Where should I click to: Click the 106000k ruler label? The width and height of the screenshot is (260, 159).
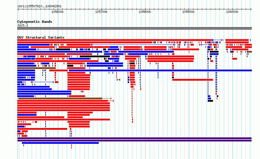[x=232, y=12]
